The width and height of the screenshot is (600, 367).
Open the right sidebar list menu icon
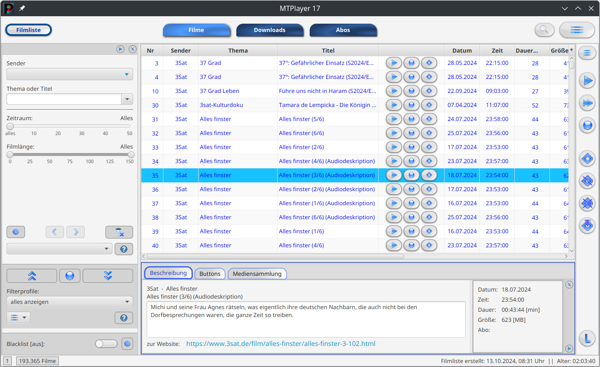[x=587, y=53]
